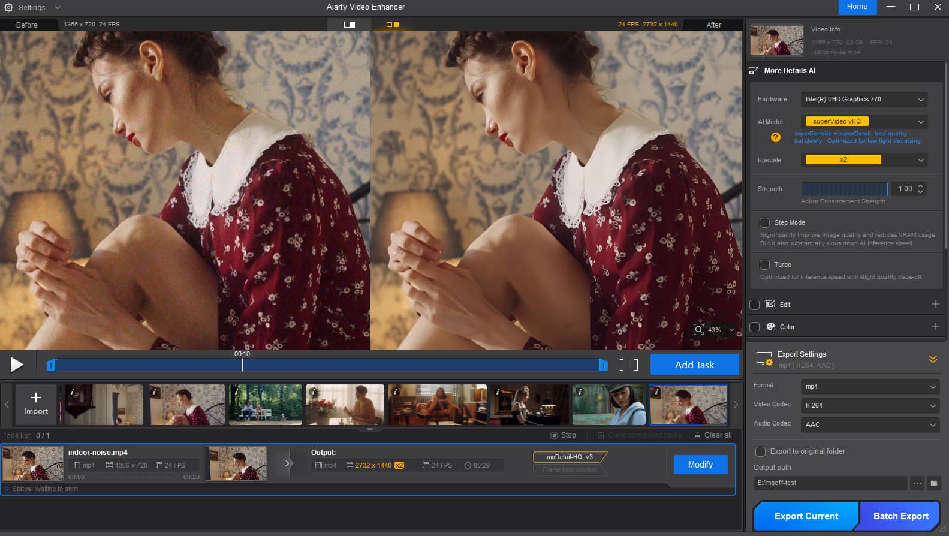
Task: Enable Step Mode checkbox
Action: pyautogui.click(x=765, y=222)
